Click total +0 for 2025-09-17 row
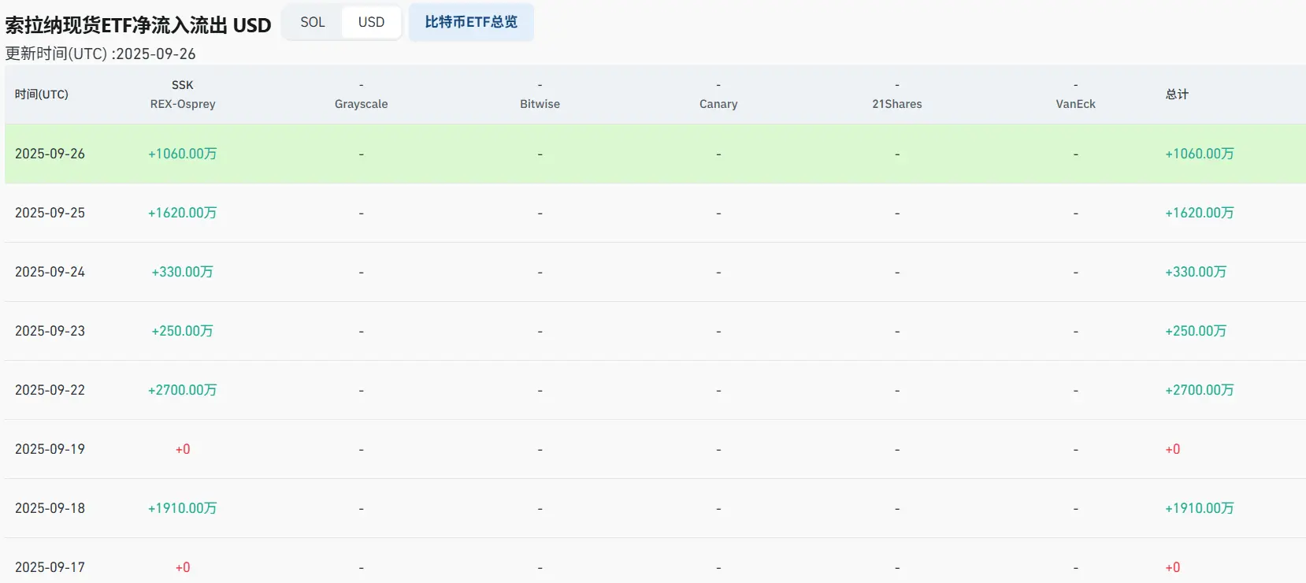 1173,567
